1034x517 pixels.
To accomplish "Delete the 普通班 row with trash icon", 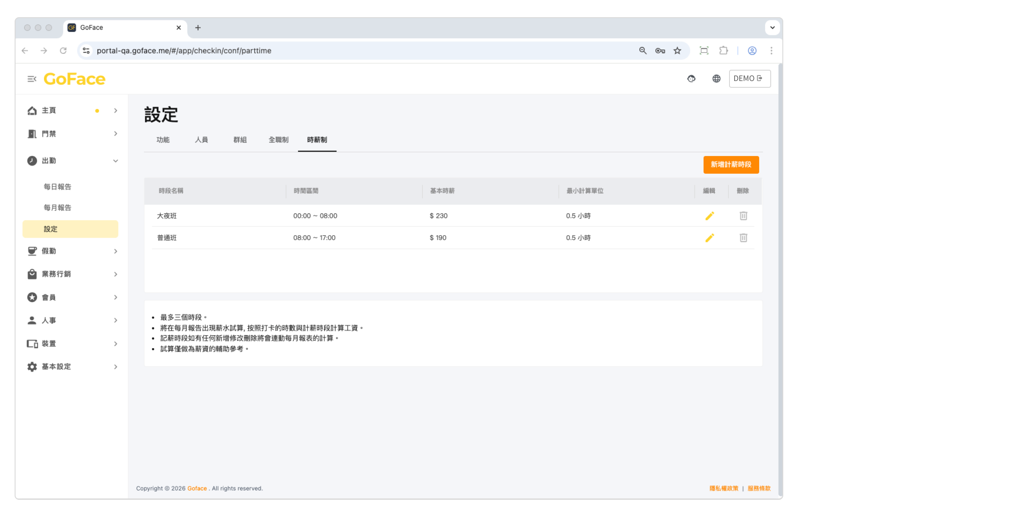I will tap(743, 238).
